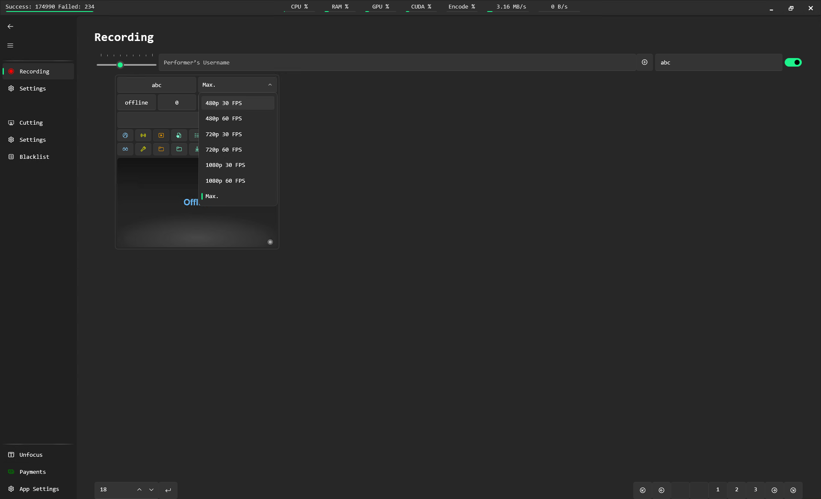Collapse the Max. resolution dropdown
This screenshot has height=499, width=821.
click(x=270, y=85)
